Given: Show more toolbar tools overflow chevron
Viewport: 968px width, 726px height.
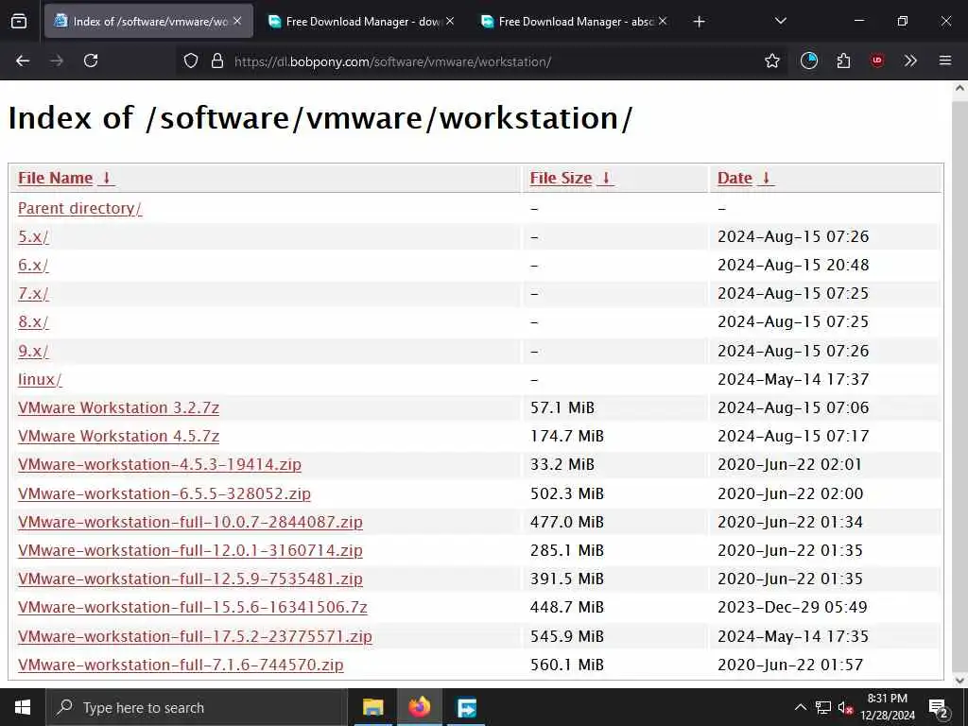Looking at the screenshot, I should (910, 60).
